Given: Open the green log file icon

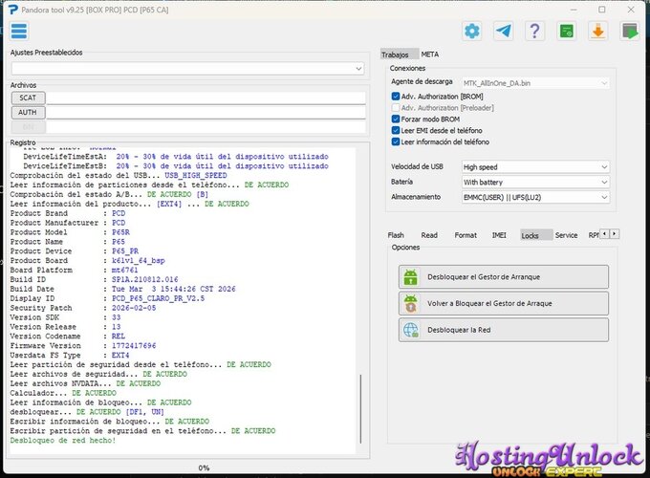Looking at the screenshot, I should pyautogui.click(x=566, y=32).
